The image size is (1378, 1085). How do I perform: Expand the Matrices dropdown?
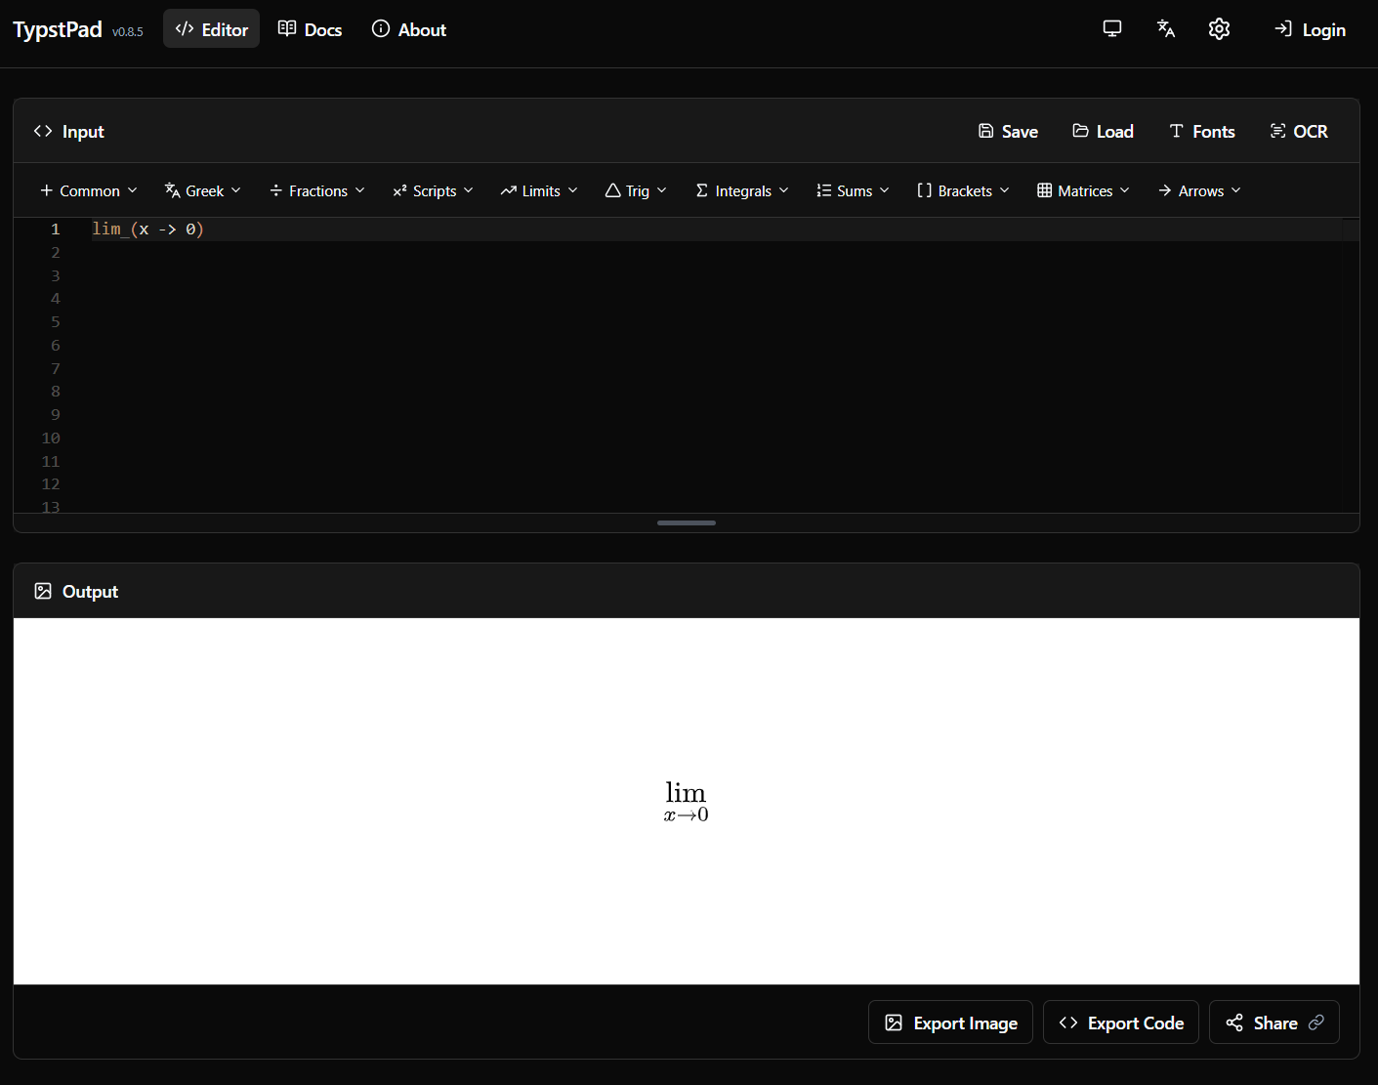[1083, 191]
